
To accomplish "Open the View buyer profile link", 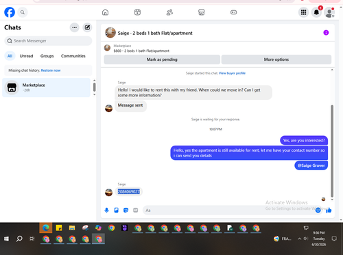I will [232, 73].
